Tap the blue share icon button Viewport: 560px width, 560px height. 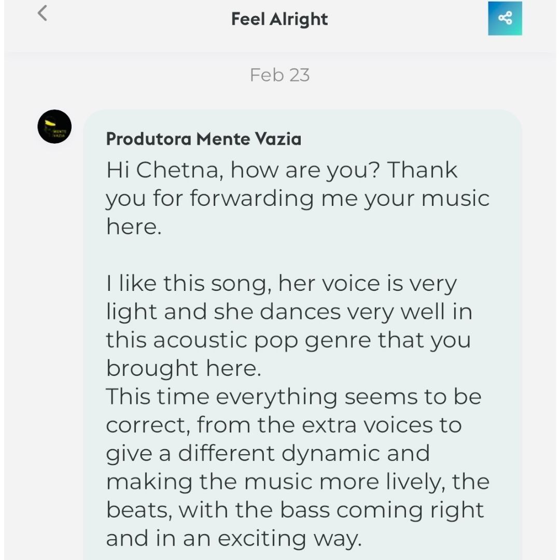[x=505, y=18]
